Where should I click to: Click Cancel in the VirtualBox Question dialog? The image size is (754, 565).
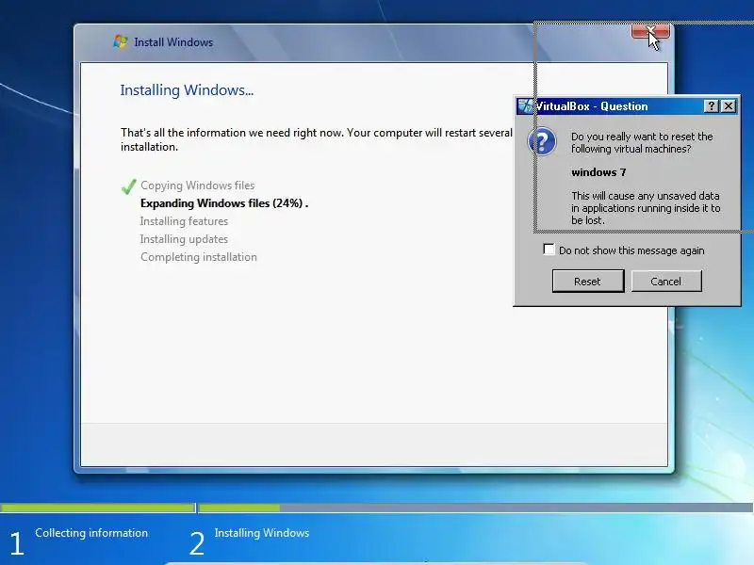coord(666,281)
